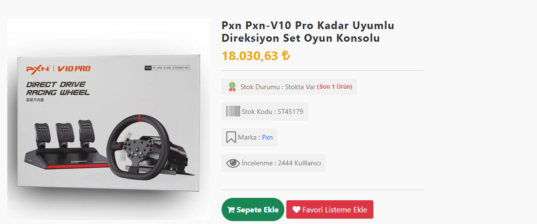Add to wishlist with Favori Listeme Ekle
This screenshot has height=224, width=537.
point(330,209)
